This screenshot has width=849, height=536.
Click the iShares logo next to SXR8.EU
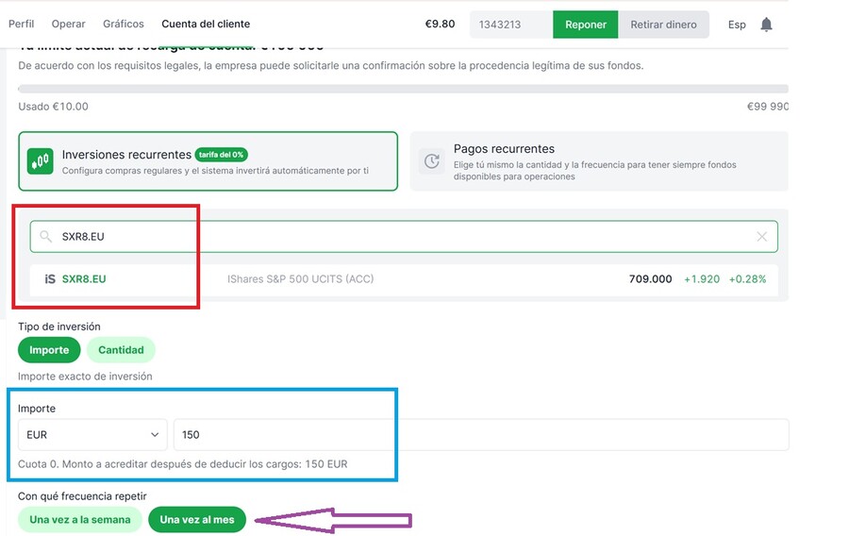click(x=50, y=278)
